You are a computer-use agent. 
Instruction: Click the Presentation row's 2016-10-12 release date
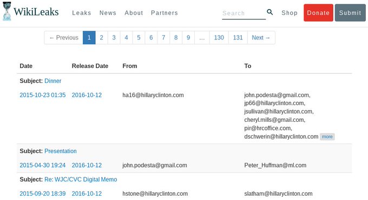(x=87, y=165)
